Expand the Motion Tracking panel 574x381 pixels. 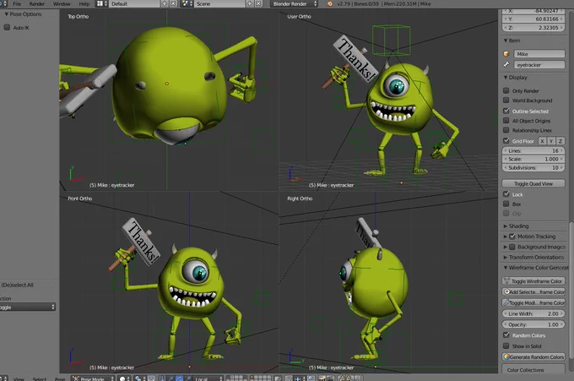(x=506, y=237)
